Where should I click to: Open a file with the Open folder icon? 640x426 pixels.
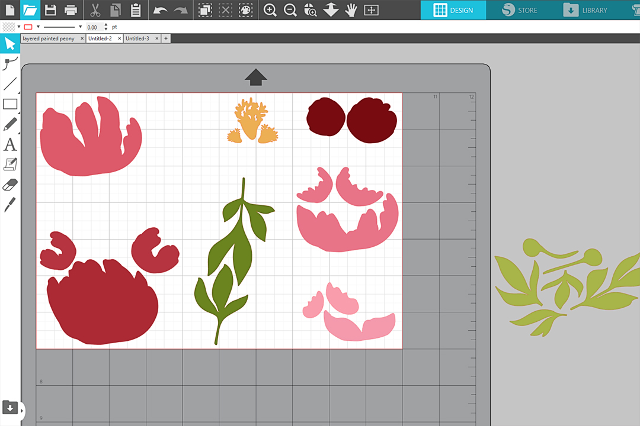(x=30, y=10)
